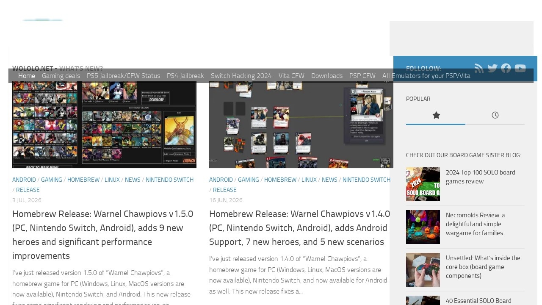This screenshot has height=305, width=542.
Task: Select NEWS category on the 16 Jun post
Action: (329, 180)
